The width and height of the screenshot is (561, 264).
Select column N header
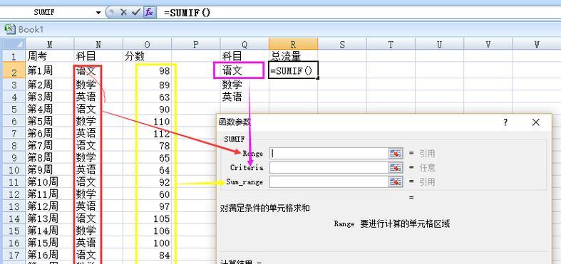pos(98,44)
